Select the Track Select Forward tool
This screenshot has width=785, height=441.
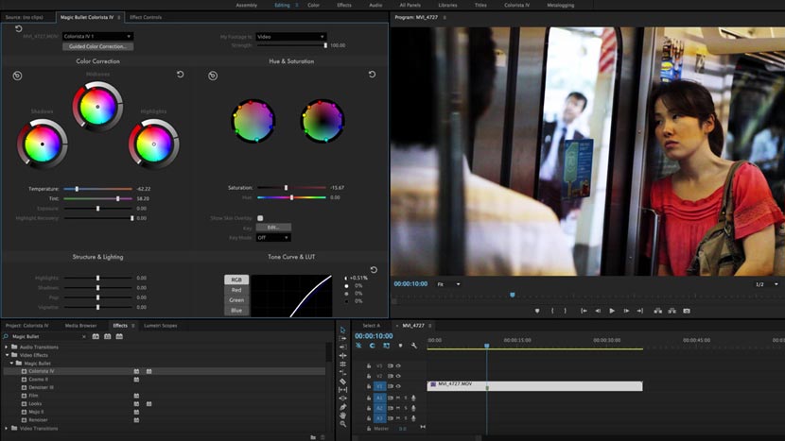tap(342, 338)
